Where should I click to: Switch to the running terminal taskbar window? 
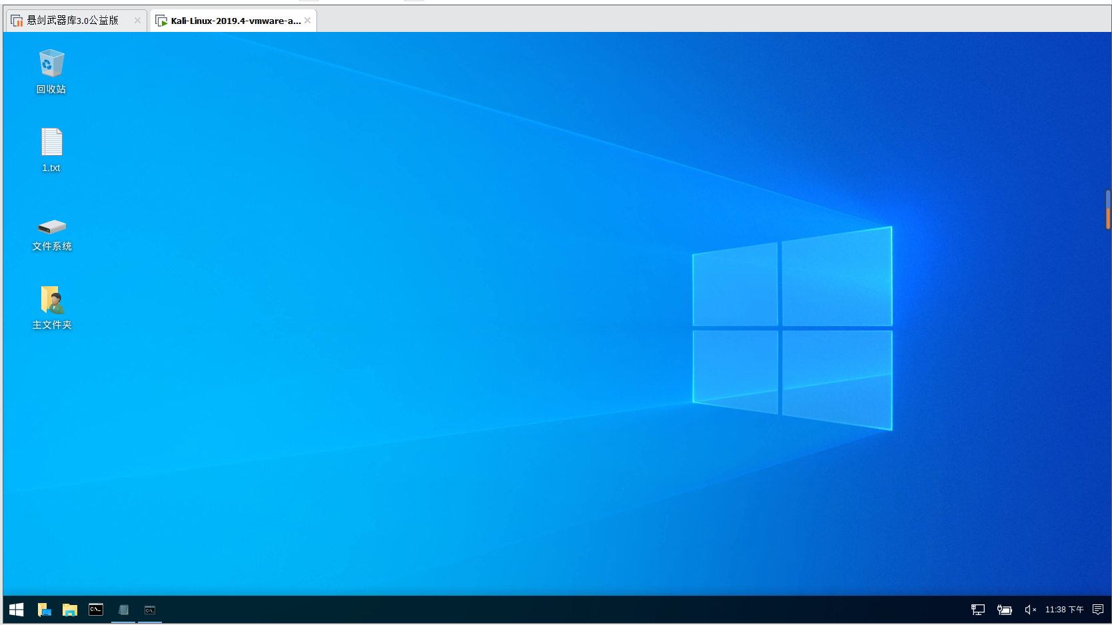click(150, 610)
